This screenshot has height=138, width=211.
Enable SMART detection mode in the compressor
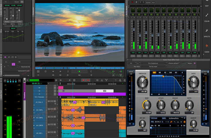point(154,73)
